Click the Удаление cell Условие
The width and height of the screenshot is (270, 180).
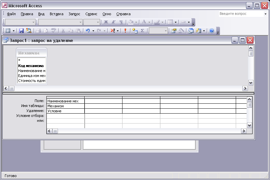point(66,111)
